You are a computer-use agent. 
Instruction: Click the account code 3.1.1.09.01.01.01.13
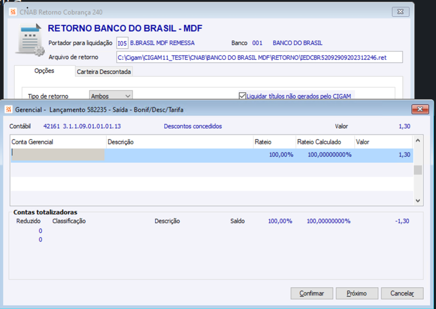[92, 126]
